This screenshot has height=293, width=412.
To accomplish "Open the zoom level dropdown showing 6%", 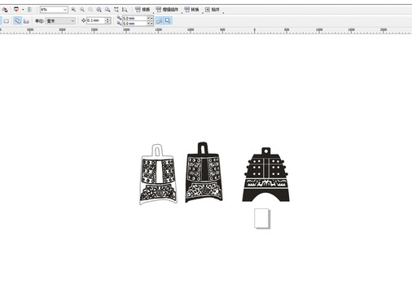I will (54, 10).
